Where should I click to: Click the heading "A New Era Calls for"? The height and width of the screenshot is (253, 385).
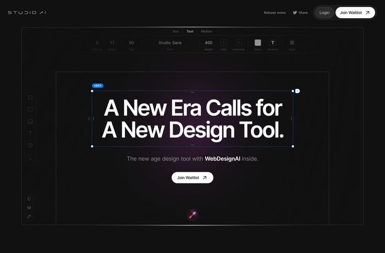(x=193, y=108)
